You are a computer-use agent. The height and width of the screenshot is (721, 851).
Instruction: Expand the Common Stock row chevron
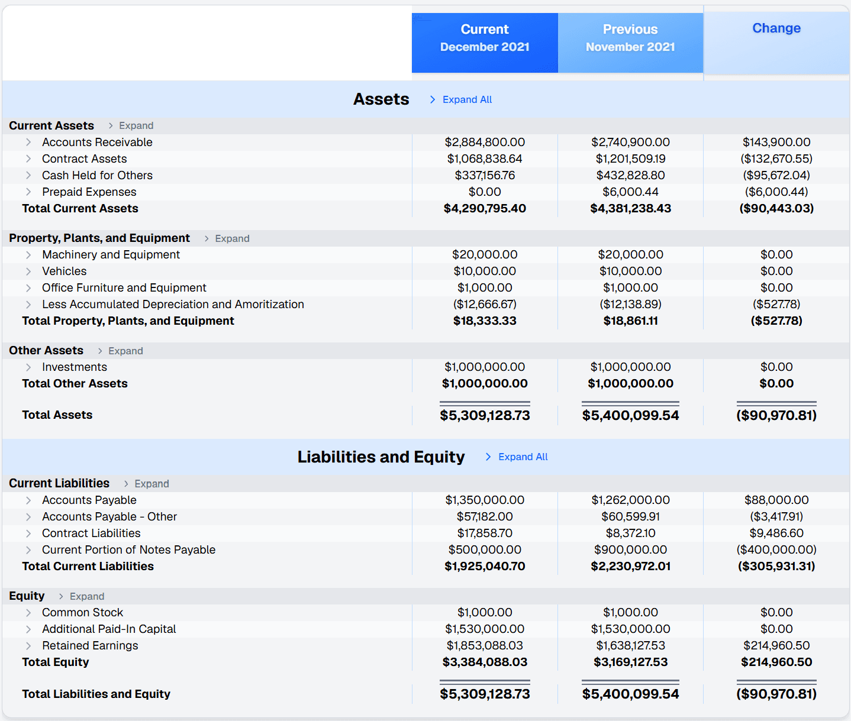28,612
